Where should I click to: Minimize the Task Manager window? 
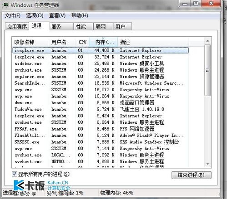pos(185,4)
